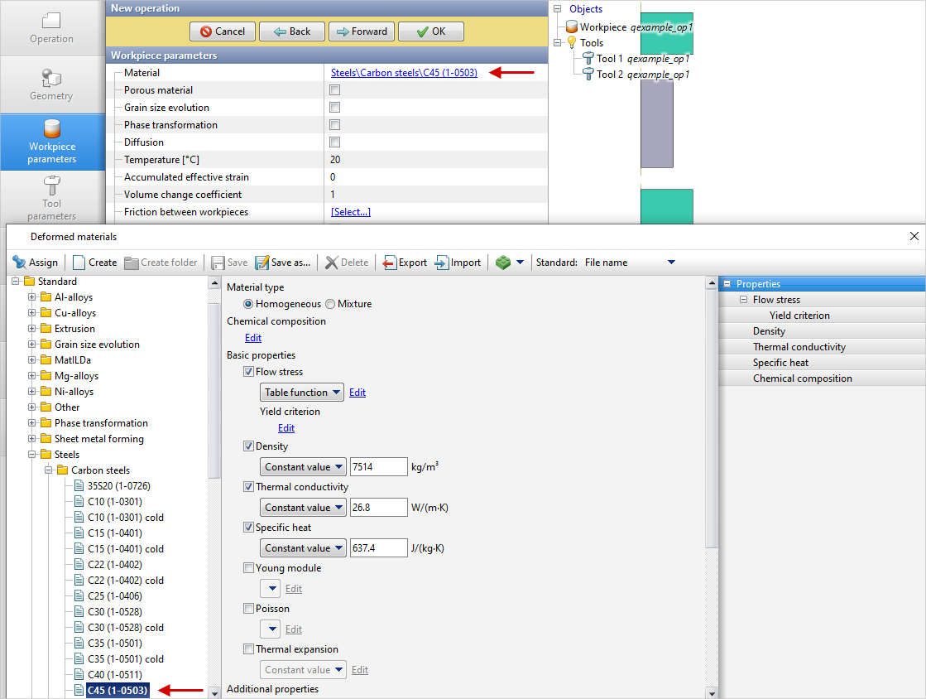Click the Export icon
The height and width of the screenshot is (699, 926).
pos(390,263)
